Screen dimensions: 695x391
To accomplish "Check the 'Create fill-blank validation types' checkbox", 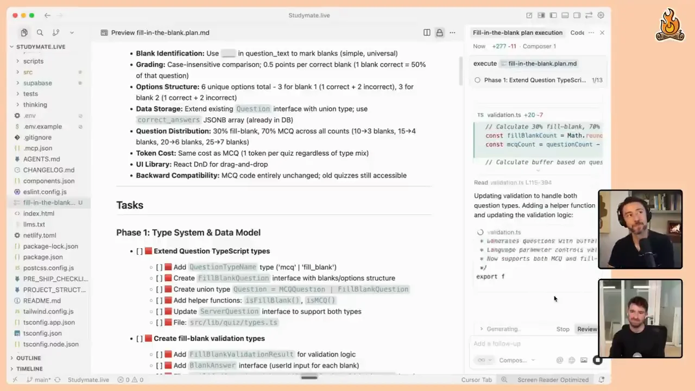I will pos(140,338).
